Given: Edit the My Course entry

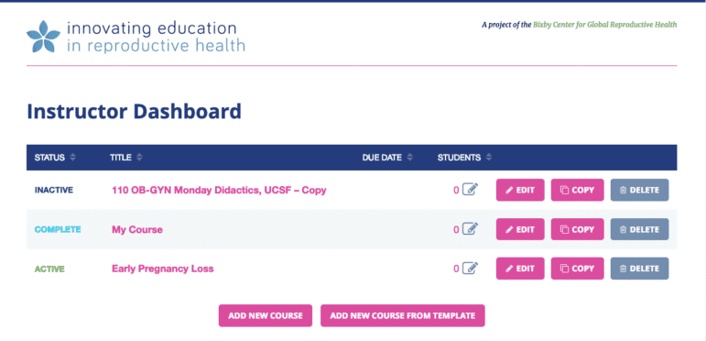Looking at the screenshot, I should (x=520, y=229).
